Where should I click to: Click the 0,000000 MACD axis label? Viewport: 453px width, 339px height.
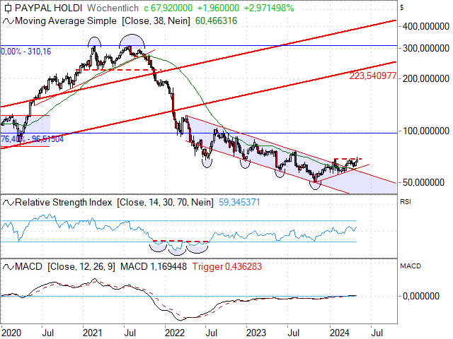pyautogui.click(x=421, y=296)
